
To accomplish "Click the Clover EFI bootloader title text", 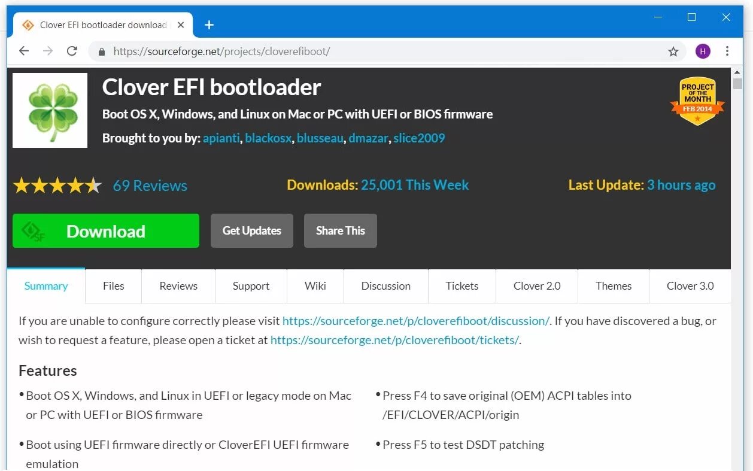I will click(212, 87).
